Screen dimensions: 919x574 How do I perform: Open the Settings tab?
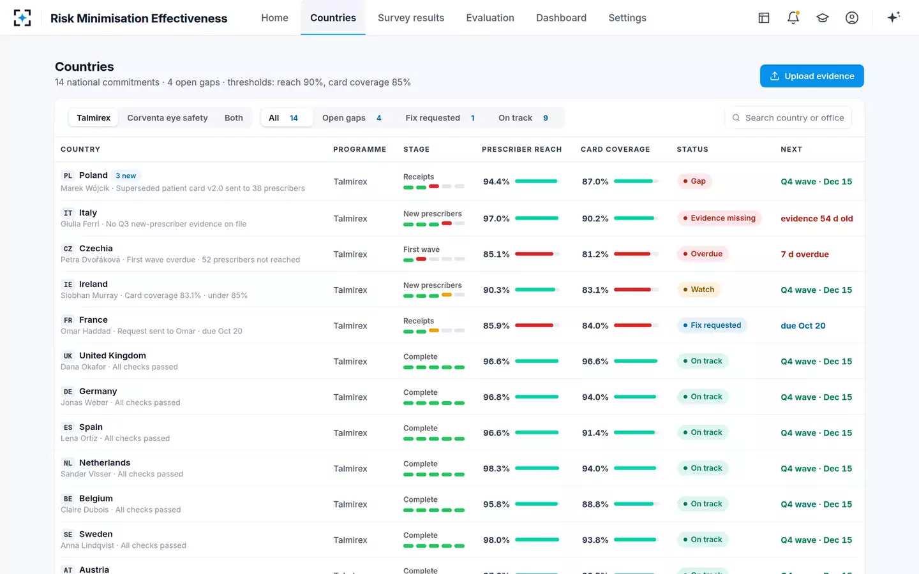627,18
